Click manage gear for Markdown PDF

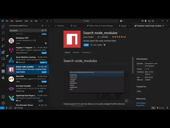(x=46, y=43)
